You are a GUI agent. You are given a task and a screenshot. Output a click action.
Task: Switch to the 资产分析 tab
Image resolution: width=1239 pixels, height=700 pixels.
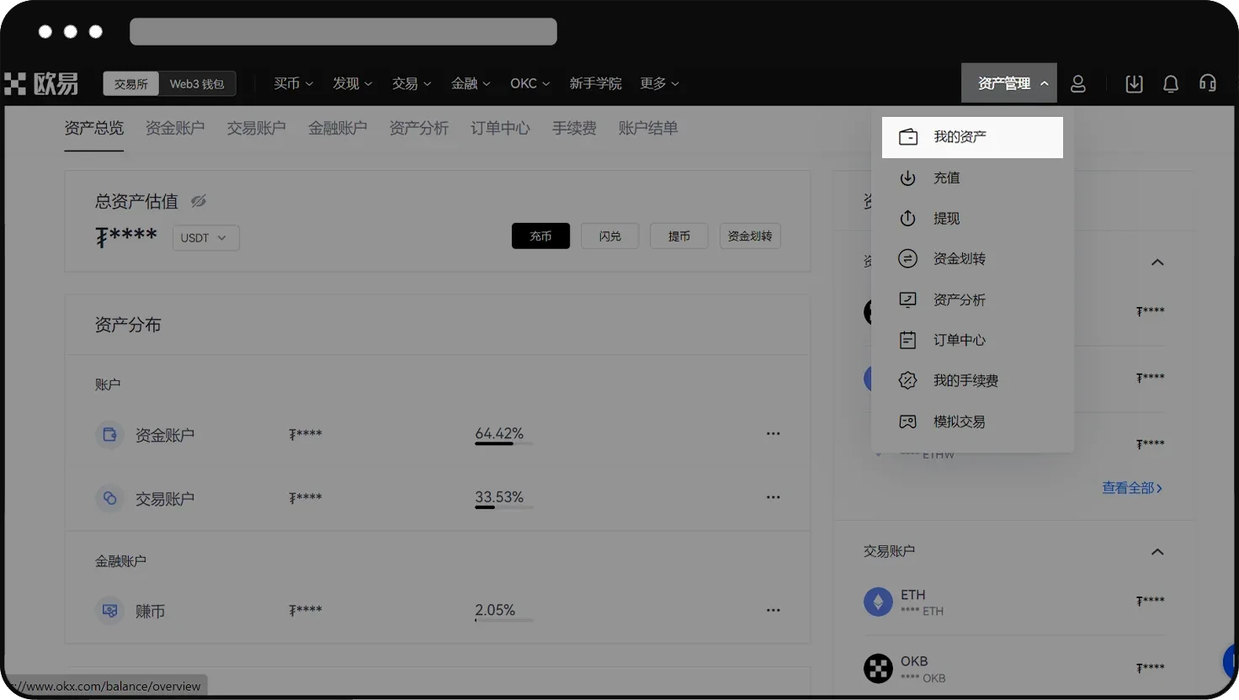(418, 128)
